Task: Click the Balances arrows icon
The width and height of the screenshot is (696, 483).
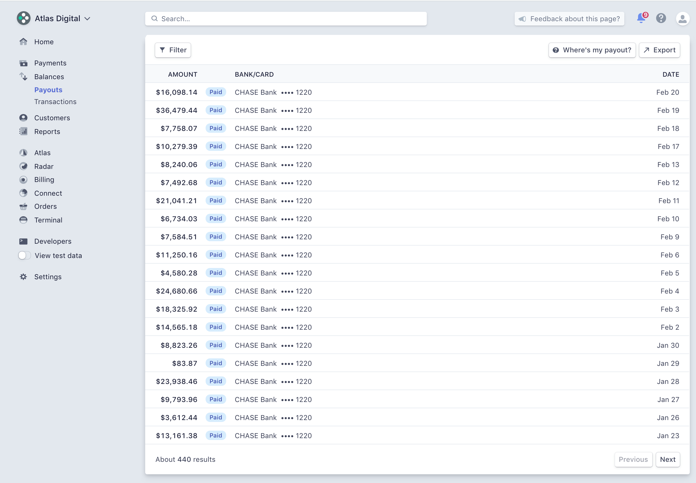Action: click(23, 76)
